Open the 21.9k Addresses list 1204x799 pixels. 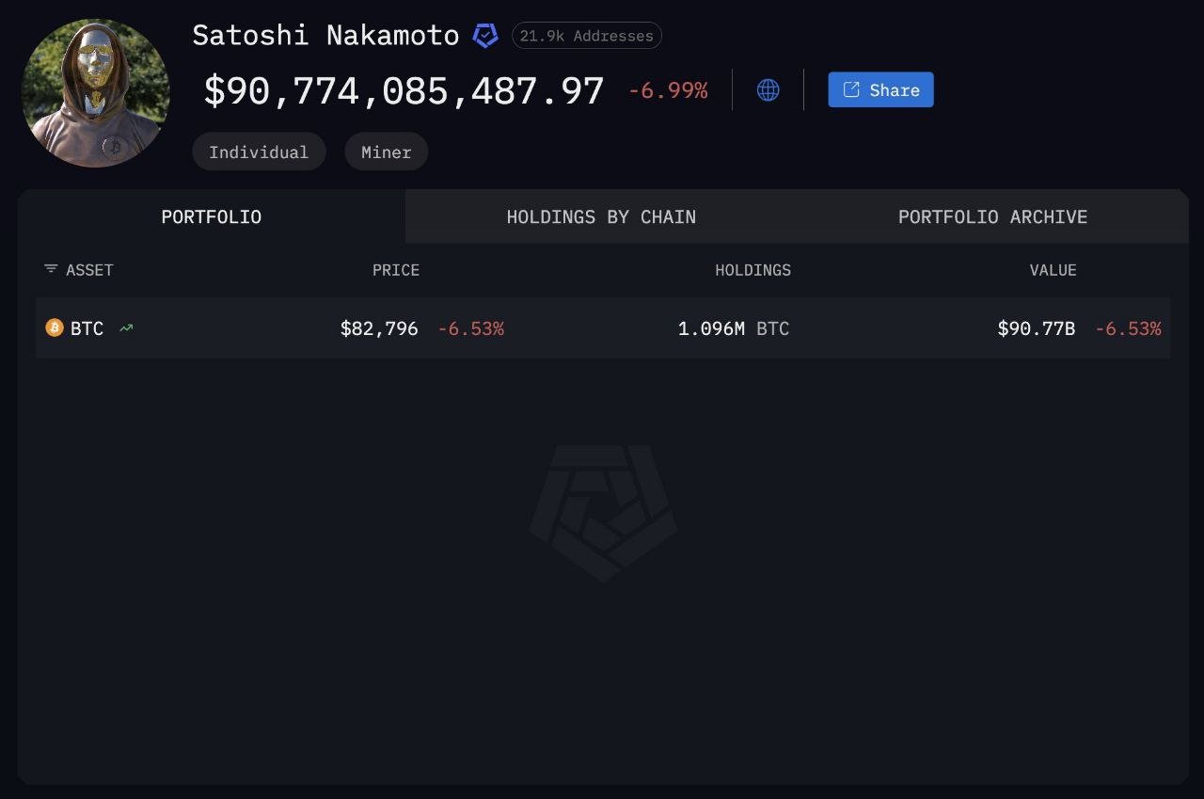point(585,35)
